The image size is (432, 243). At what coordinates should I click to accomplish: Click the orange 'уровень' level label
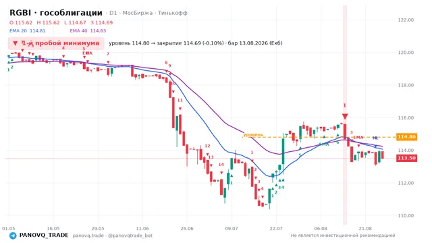pyautogui.click(x=253, y=135)
